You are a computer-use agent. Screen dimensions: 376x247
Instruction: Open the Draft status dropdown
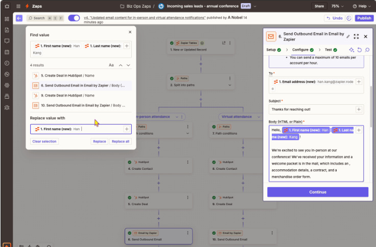click(x=254, y=6)
